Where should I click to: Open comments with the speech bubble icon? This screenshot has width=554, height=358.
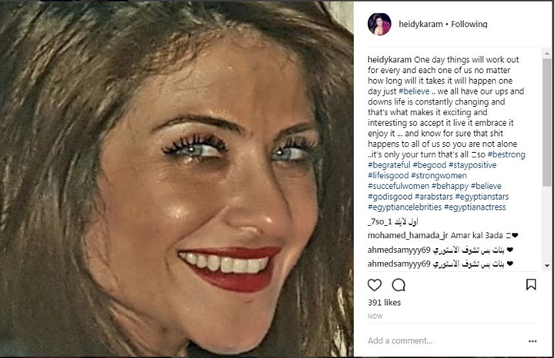click(399, 285)
